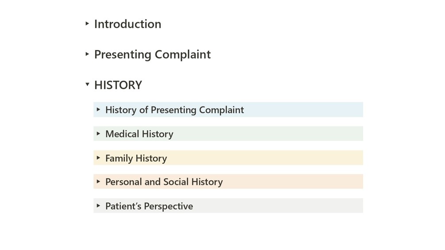Click empty area of blue highlighted block

click(x=306, y=110)
